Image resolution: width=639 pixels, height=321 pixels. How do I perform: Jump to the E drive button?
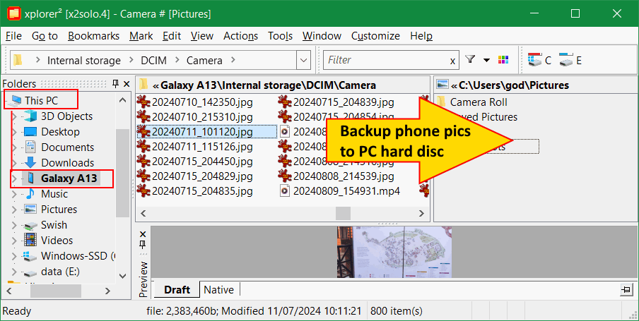[570, 60]
